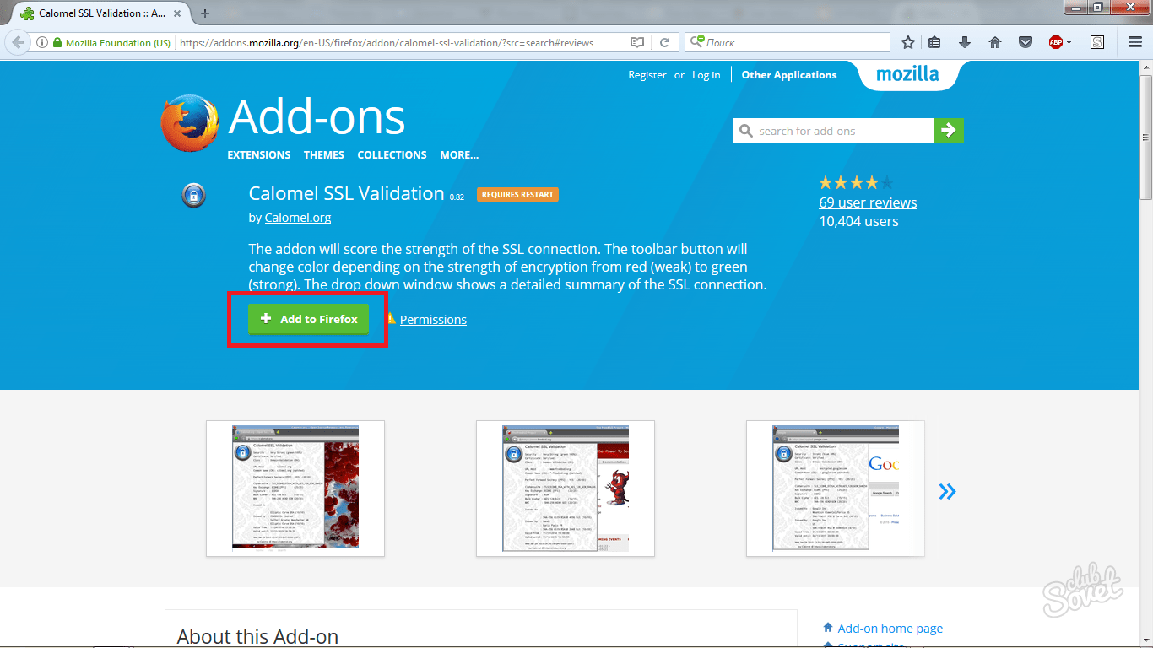
Task: Click the 'Calomel SSL Validation' heading
Action: pyautogui.click(x=347, y=193)
